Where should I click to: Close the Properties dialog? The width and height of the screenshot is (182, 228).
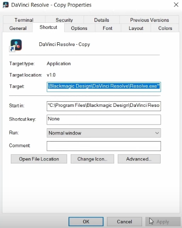point(176,5)
